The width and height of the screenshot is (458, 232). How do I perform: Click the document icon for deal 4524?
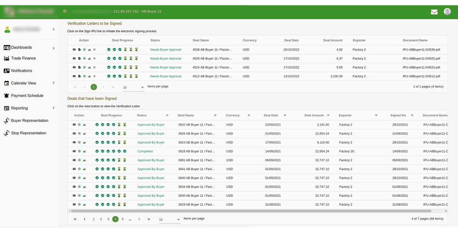(x=79, y=67)
